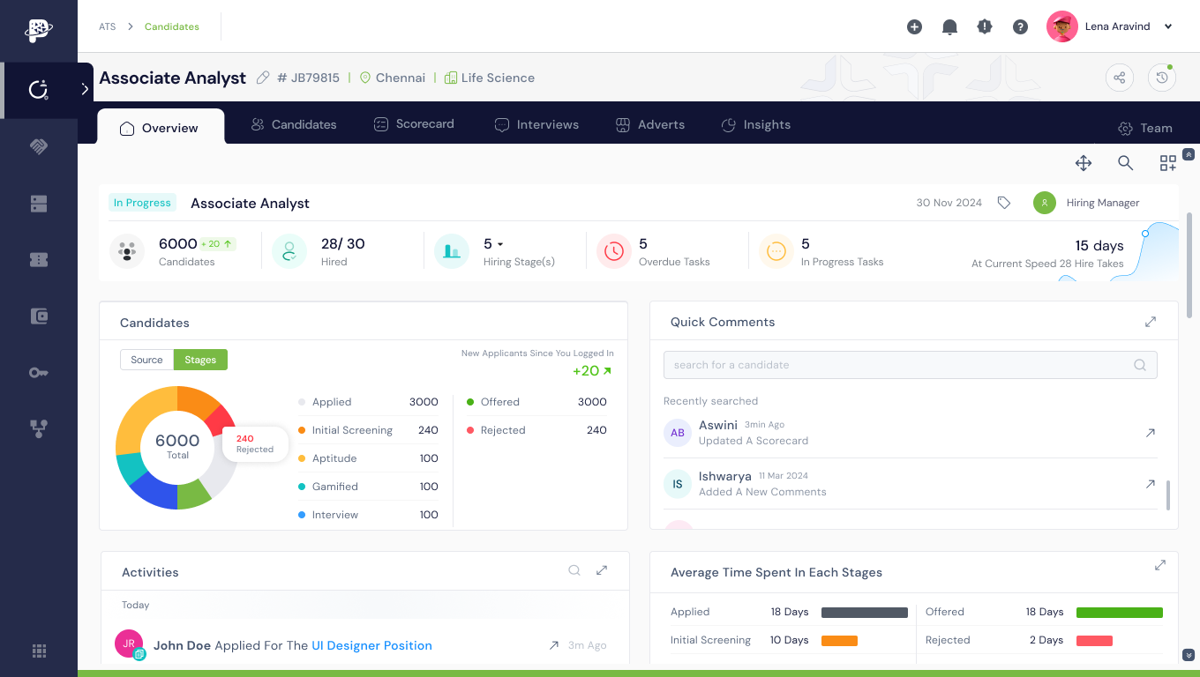
Task: Click the add widget grid icon
Action: (1168, 163)
